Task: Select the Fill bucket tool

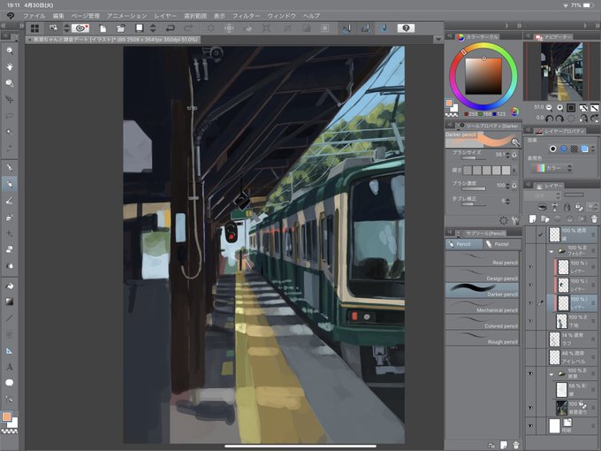Action: (10, 286)
